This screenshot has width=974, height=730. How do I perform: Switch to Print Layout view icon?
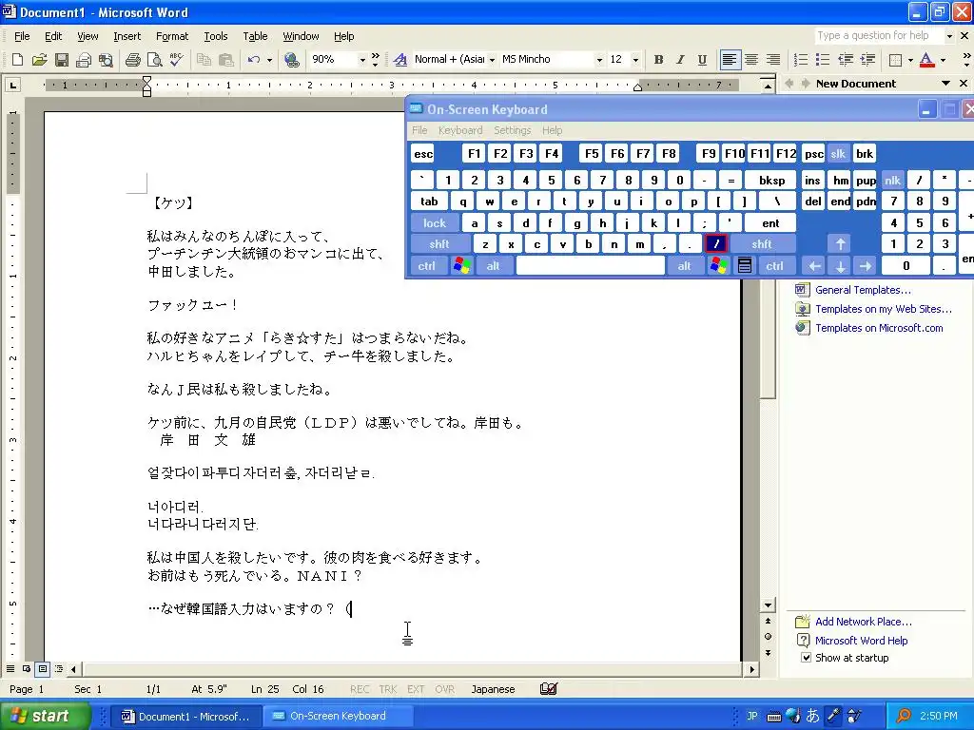click(42, 669)
